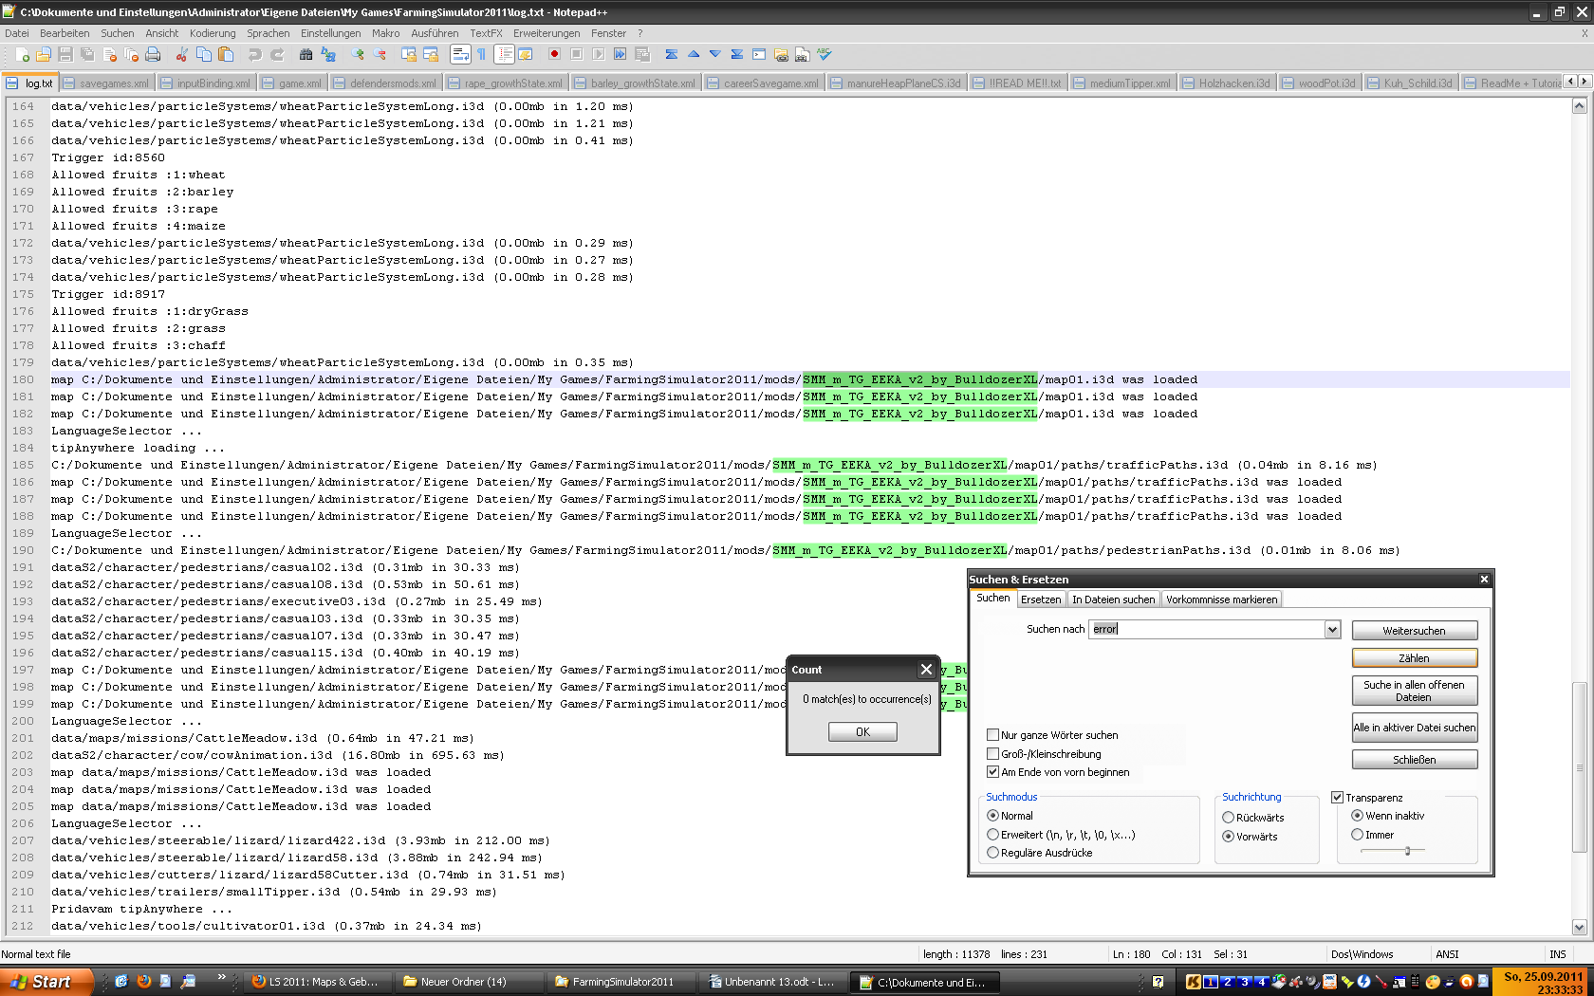Select the Normal search mode radio

click(x=992, y=816)
